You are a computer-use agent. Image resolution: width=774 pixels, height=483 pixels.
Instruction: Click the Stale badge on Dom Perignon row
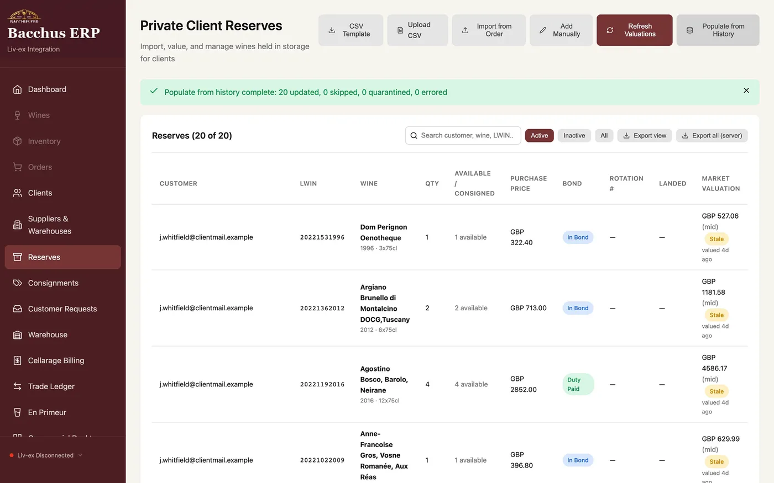(x=717, y=239)
